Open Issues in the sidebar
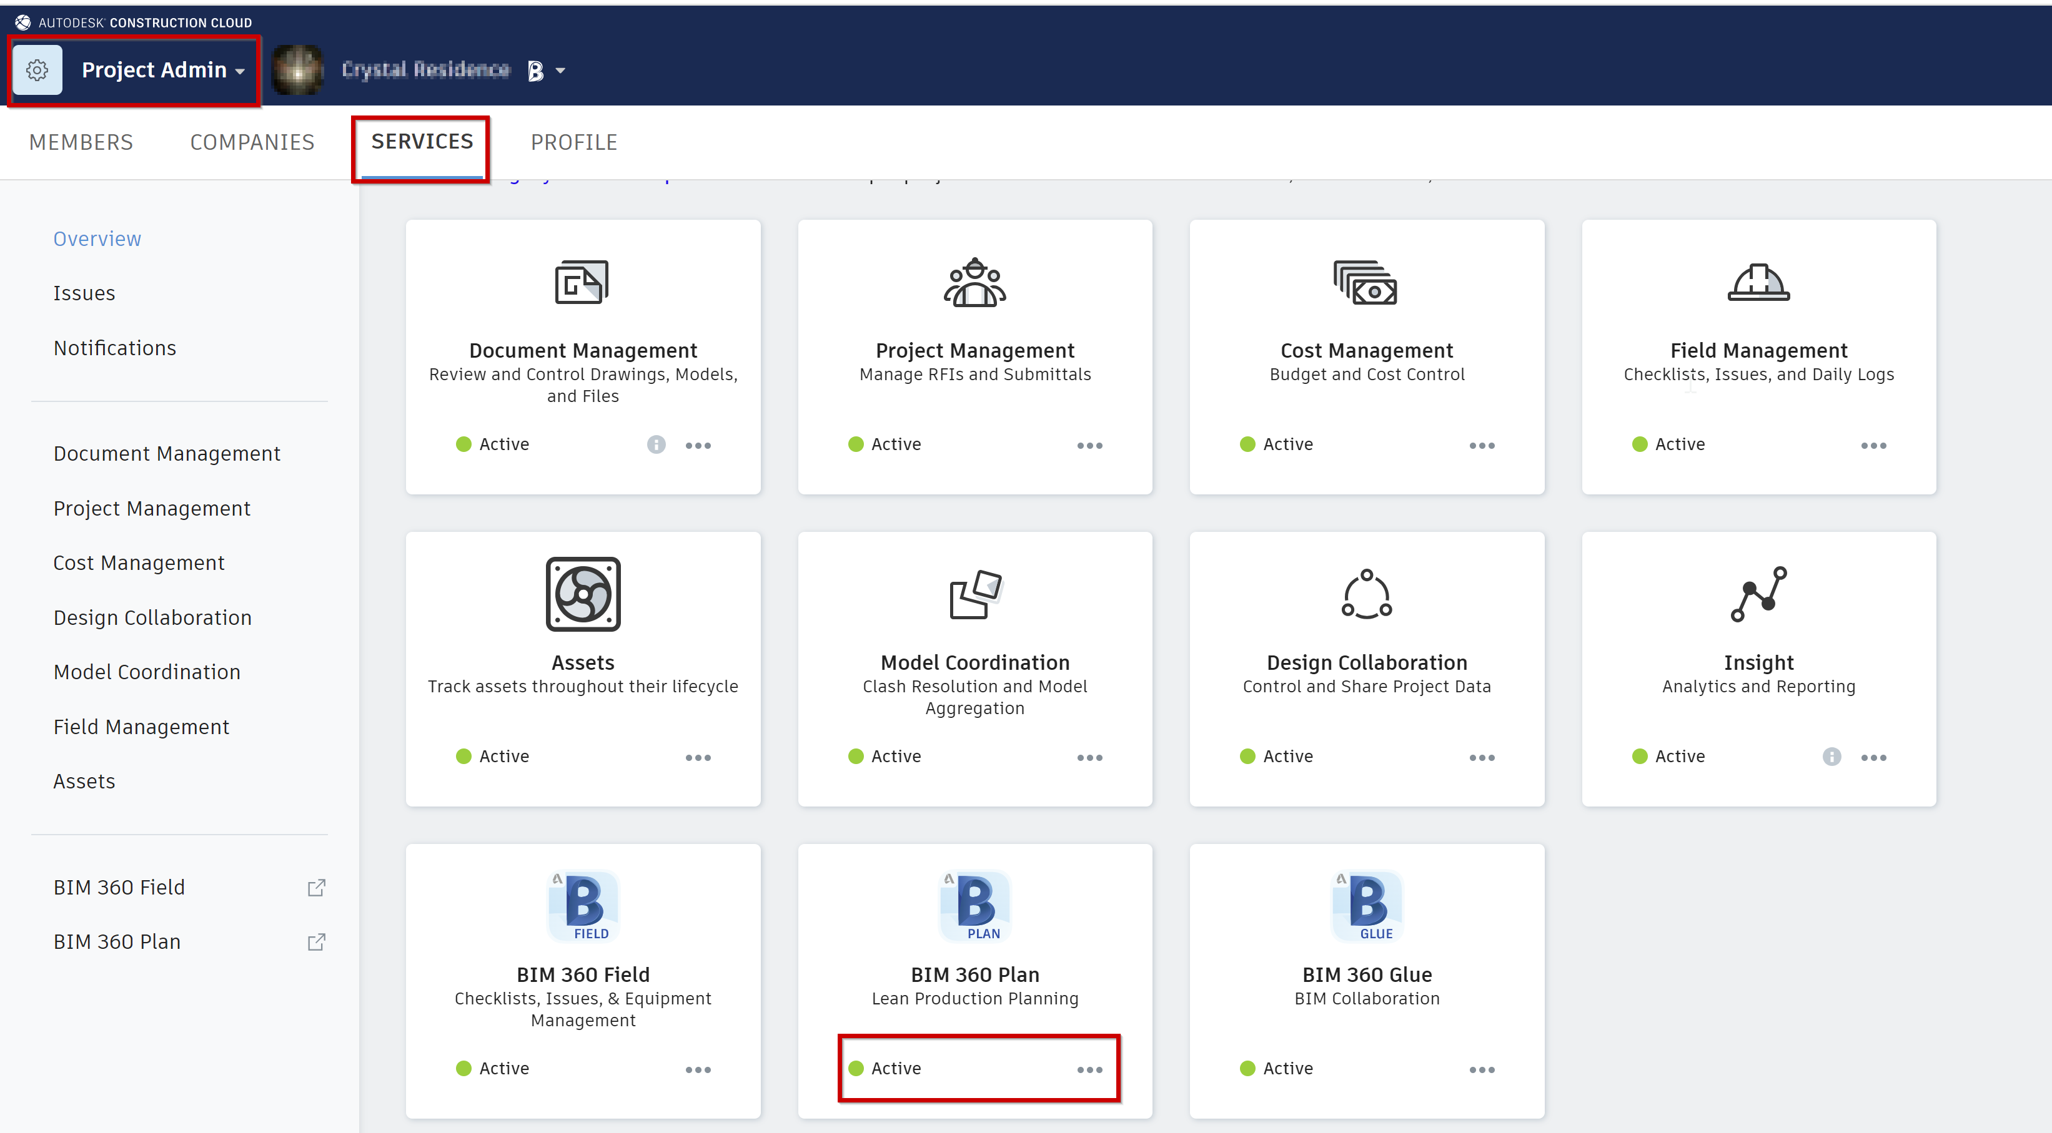This screenshot has width=2052, height=1133. point(84,293)
